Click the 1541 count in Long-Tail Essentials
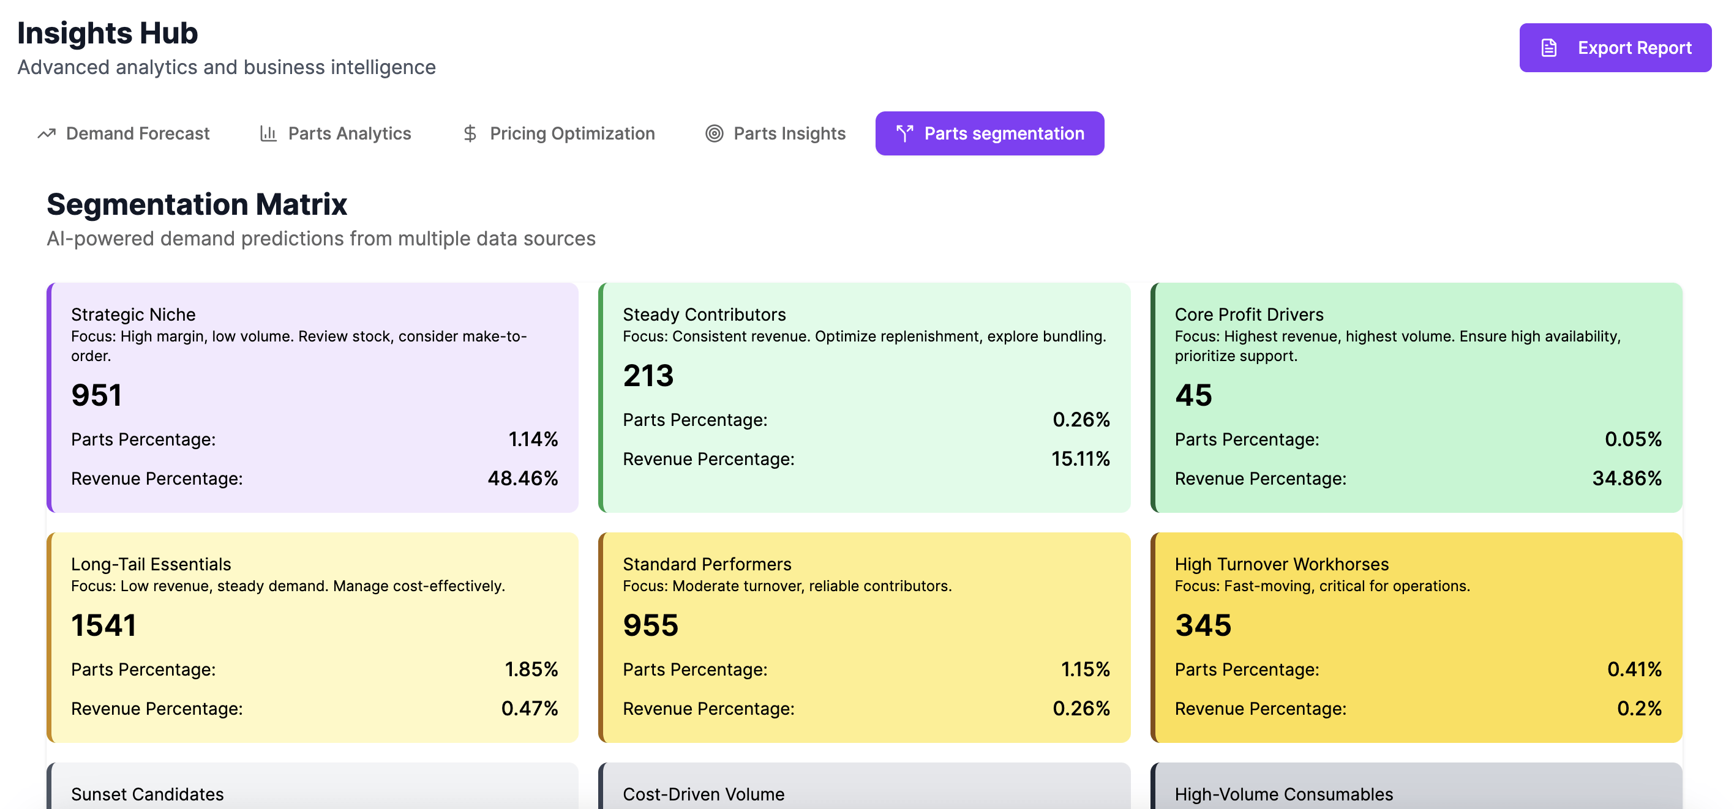The image size is (1734, 809). coord(103,625)
